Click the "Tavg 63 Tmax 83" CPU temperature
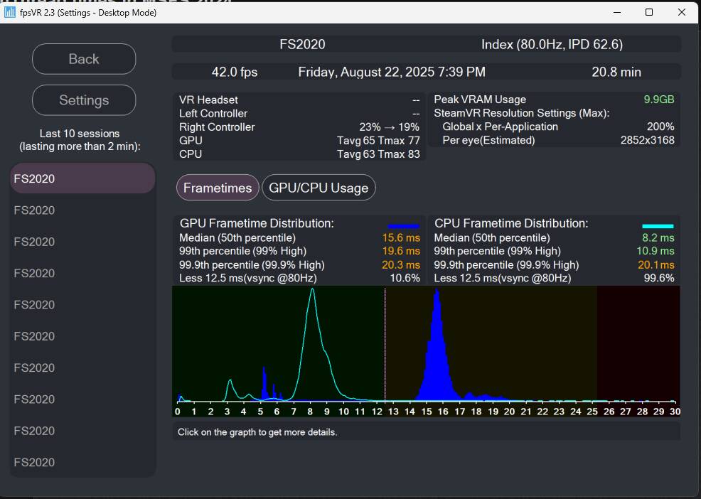Viewport: 701px width, 499px height. click(378, 154)
